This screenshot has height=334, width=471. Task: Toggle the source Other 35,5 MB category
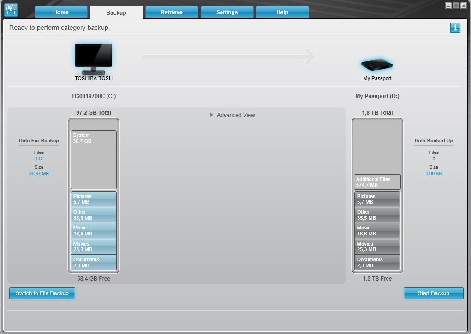(x=94, y=215)
